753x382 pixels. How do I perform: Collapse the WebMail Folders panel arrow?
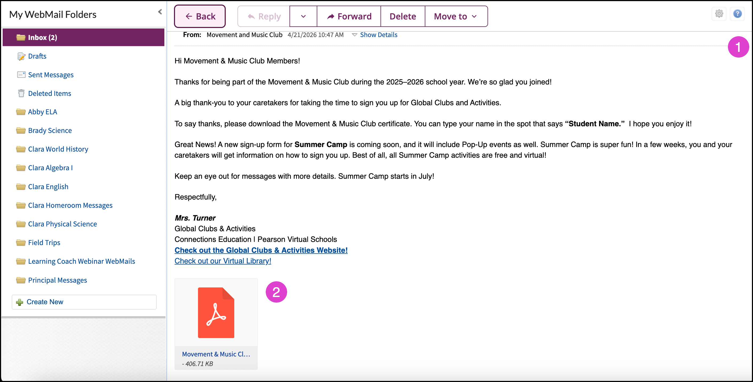tap(160, 12)
